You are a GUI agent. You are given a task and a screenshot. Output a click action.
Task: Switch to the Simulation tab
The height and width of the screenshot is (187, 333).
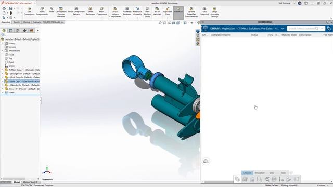[260, 173]
